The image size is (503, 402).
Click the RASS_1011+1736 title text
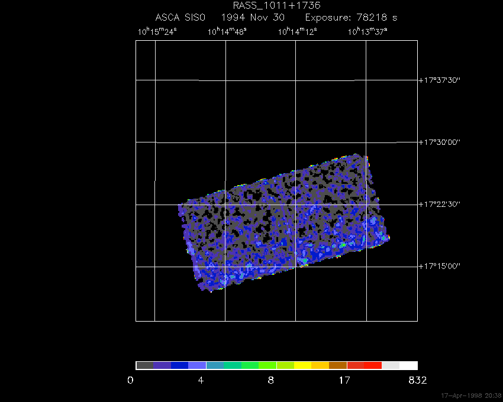pyautogui.click(x=276, y=6)
